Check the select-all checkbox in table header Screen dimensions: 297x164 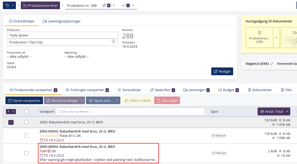click(26, 111)
